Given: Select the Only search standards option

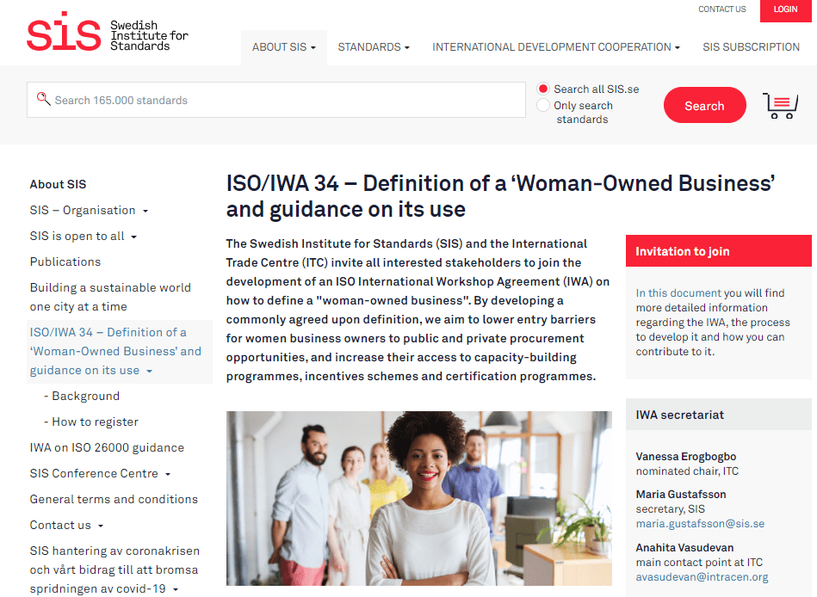Looking at the screenshot, I should [543, 105].
